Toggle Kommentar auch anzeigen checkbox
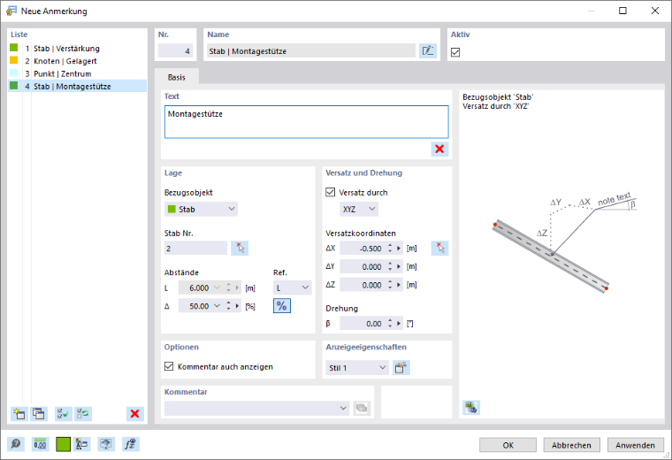The width and height of the screenshot is (672, 460). [x=169, y=366]
